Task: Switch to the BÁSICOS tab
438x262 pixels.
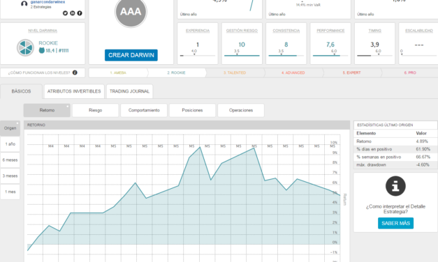Action: pos(21,91)
